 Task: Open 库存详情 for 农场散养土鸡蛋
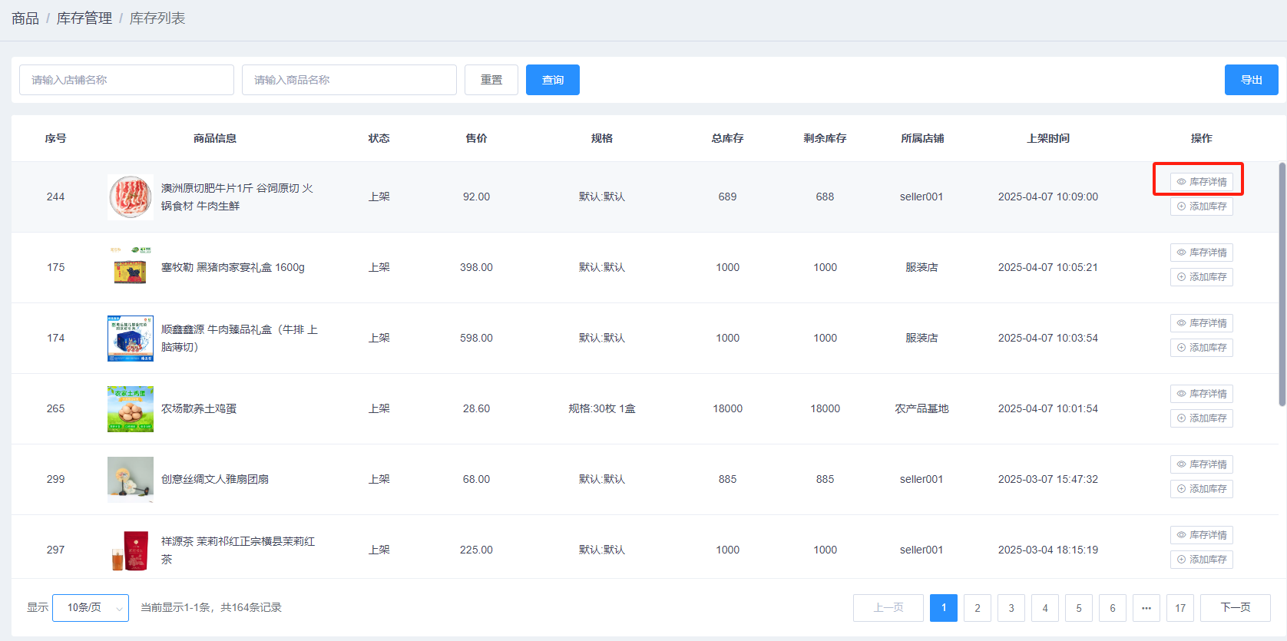1201,394
